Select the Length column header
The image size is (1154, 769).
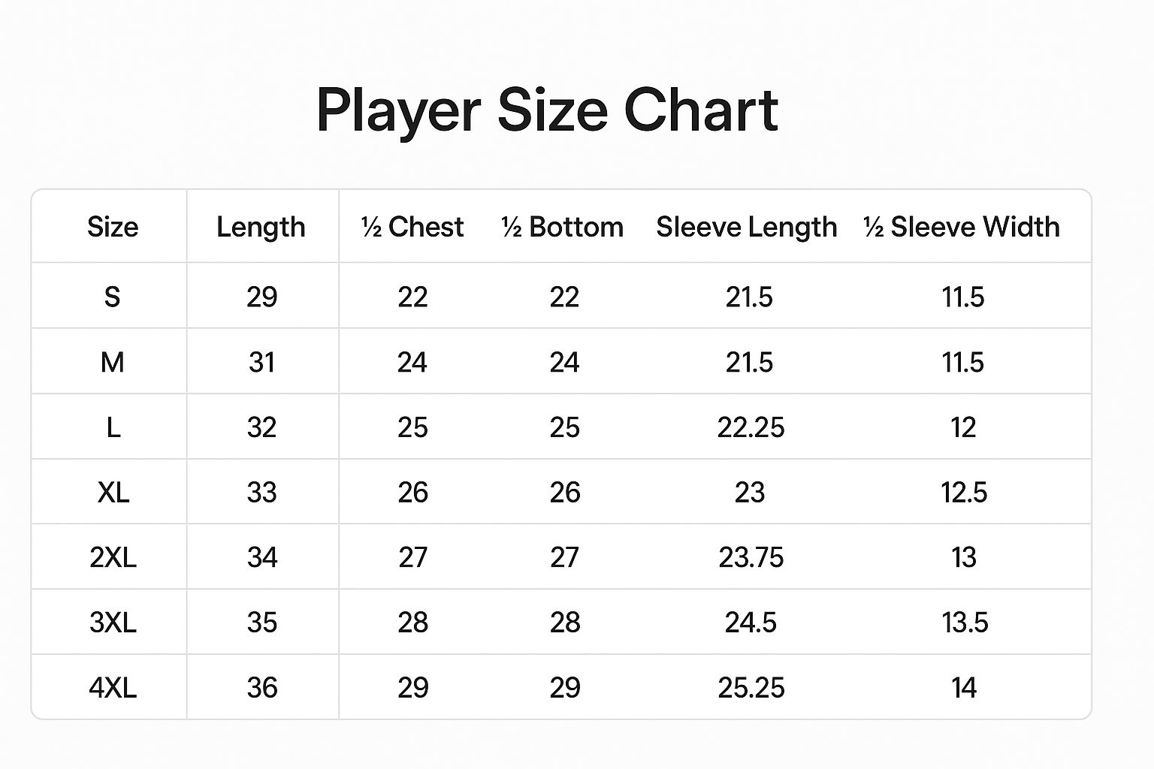pyautogui.click(x=261, y=227)
